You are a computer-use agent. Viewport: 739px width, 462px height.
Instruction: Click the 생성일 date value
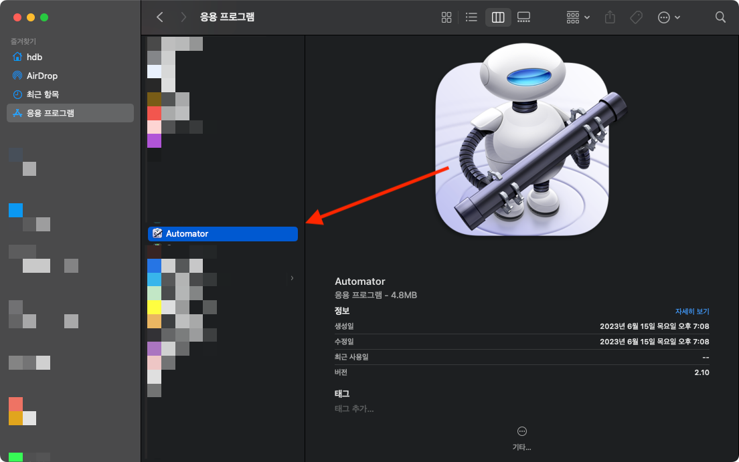(654, 326)
